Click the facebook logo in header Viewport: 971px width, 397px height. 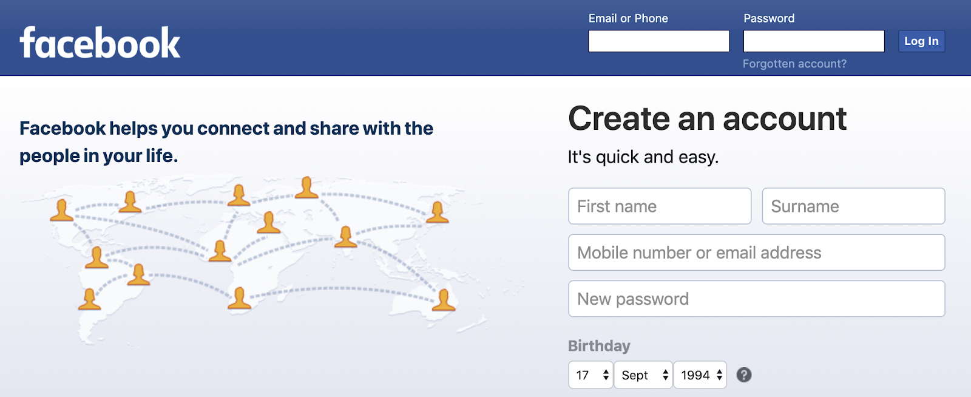[x=100, y=42]
